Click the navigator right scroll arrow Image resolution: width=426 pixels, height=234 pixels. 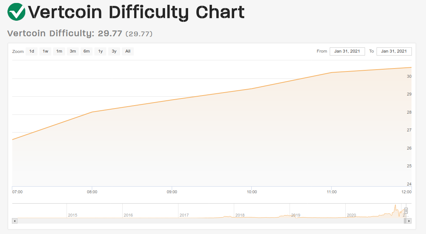tap(409, 221)
